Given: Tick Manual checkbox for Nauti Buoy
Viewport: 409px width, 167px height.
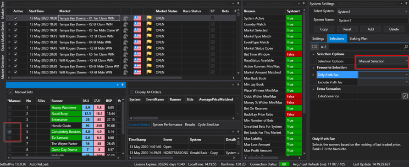Looking at the screenshot, I should tap(9, 114).
